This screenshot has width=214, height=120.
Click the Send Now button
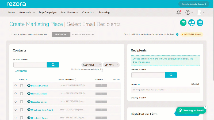coord(61,34)
